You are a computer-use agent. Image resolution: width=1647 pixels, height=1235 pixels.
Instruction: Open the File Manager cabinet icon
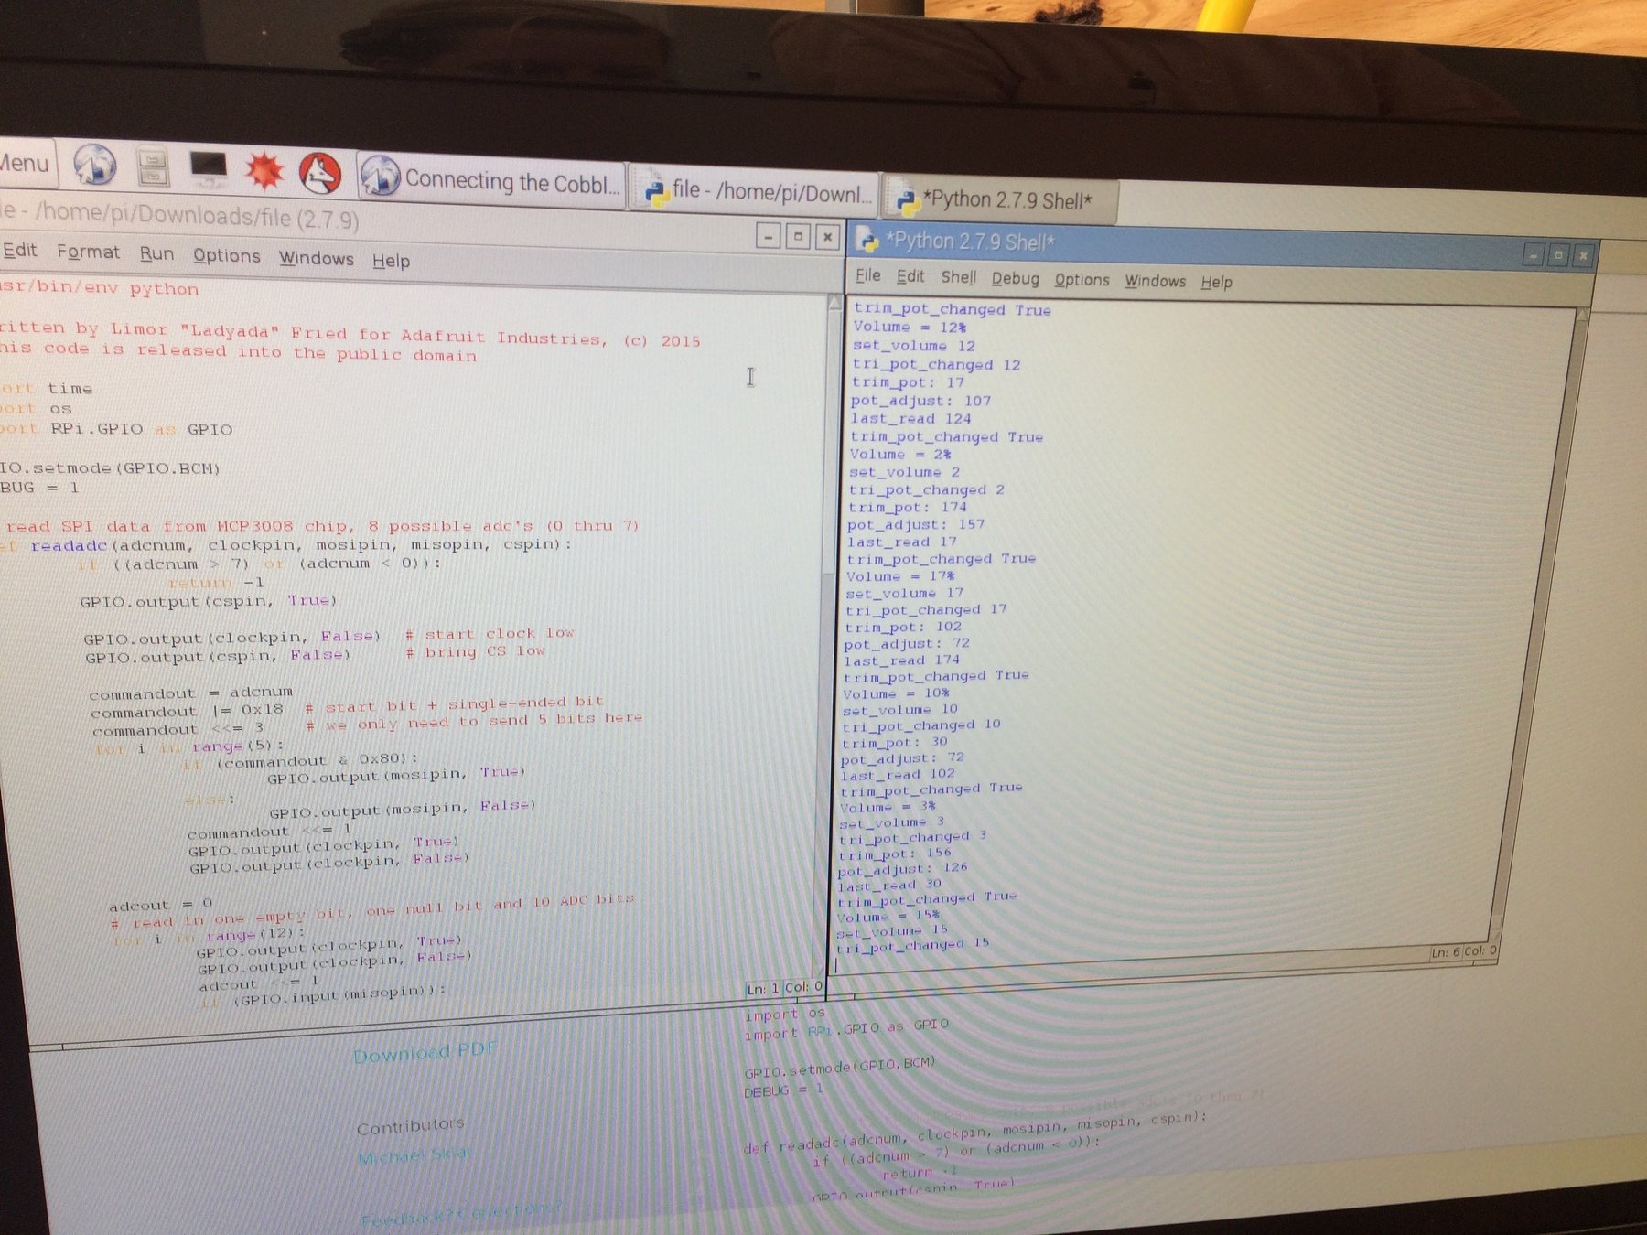pos(153,168)
